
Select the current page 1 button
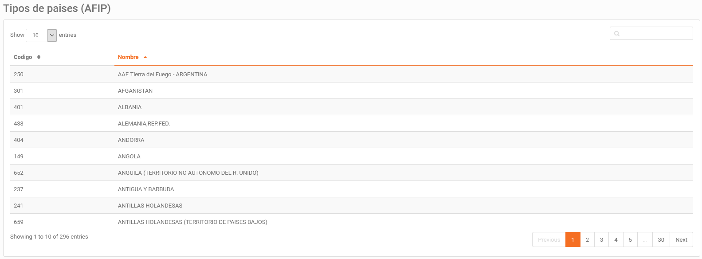tap(573, 239)
